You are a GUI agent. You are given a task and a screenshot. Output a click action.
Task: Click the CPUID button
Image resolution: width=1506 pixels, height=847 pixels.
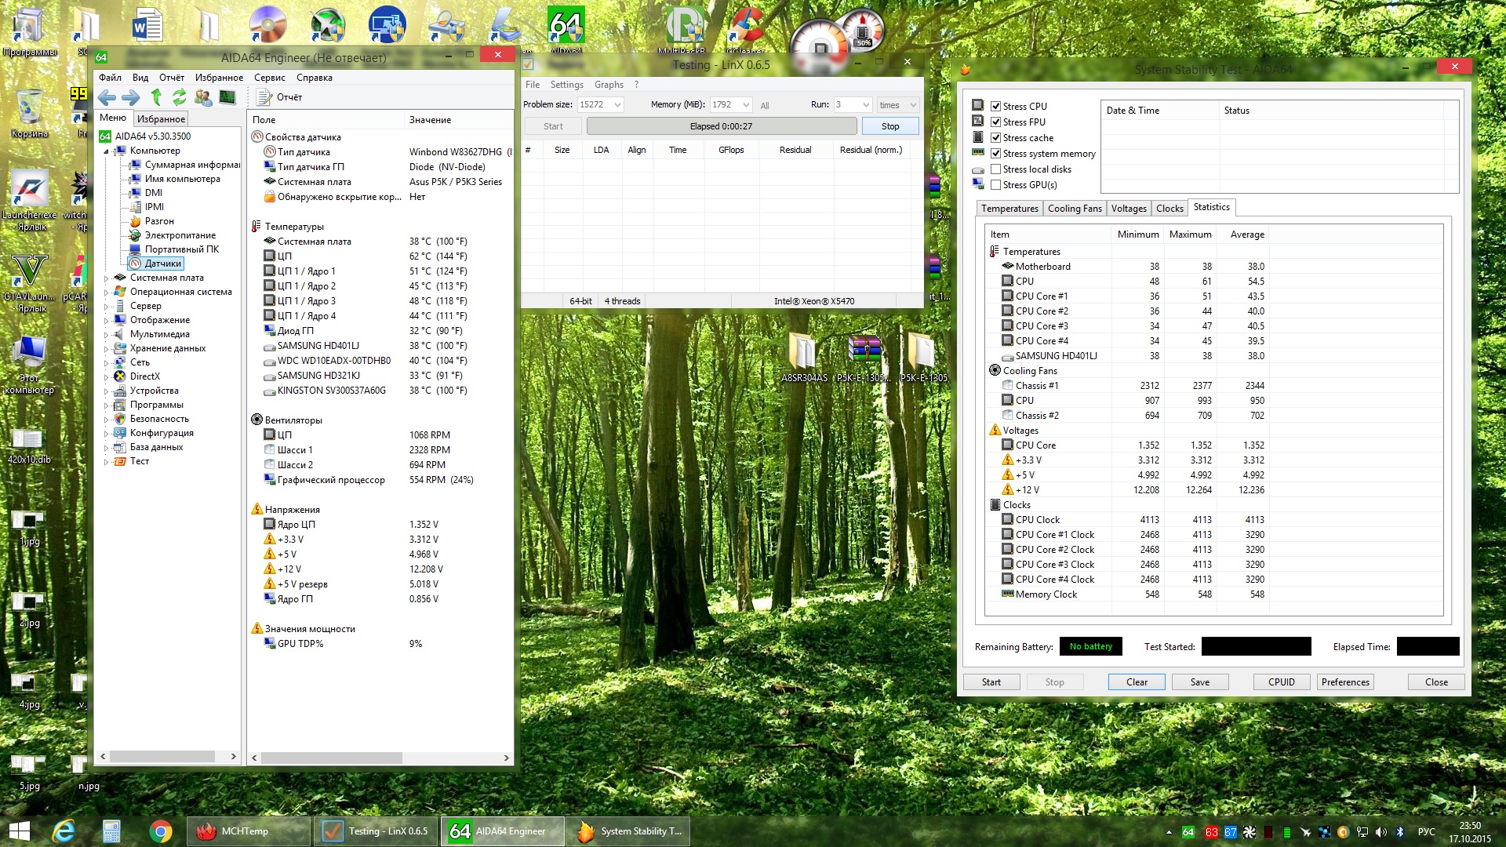(x=1281, y=682)
